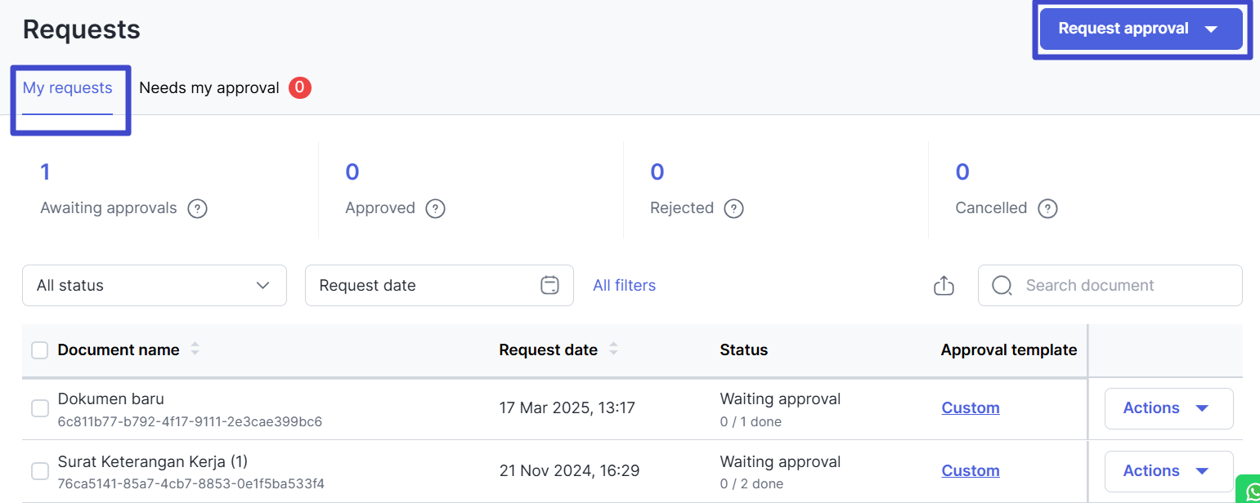Click the Awaiting approvals help icon
This screenshot has width=1260, height=503.
coord(197,208)
